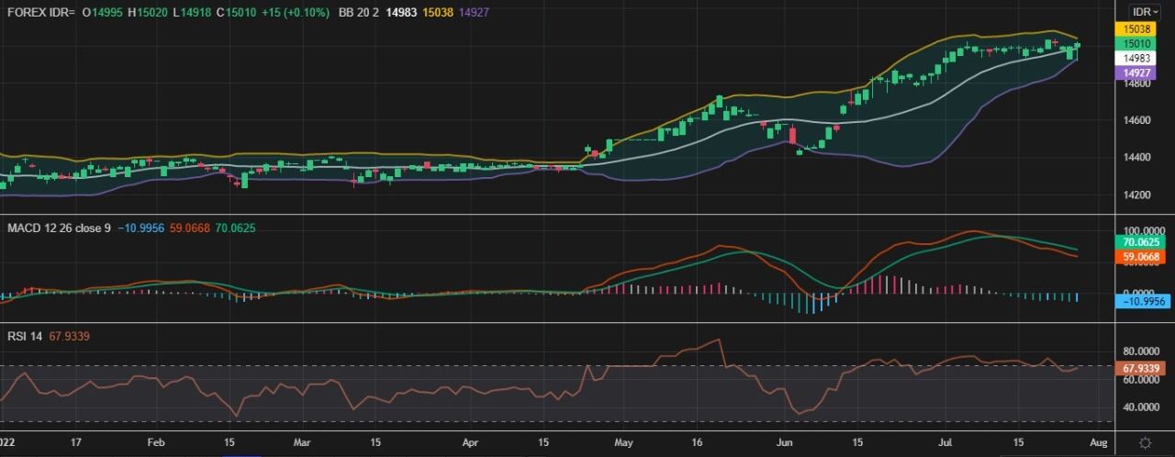The image size is (1175, 457).
Task: Click the 40.0000 RSI axis label
Action: (1142, 407)
